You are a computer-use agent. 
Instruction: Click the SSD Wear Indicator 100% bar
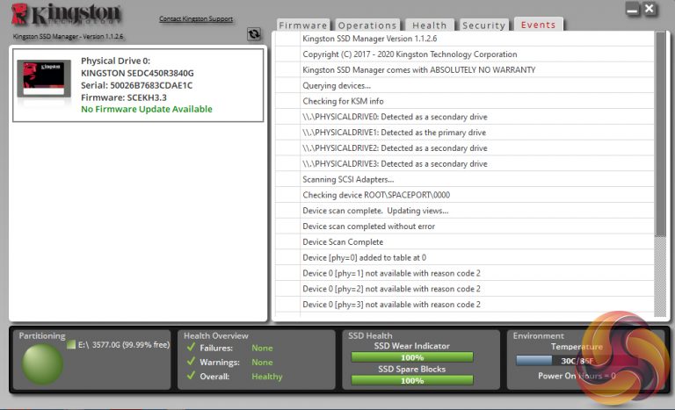(x=412, y=357)
